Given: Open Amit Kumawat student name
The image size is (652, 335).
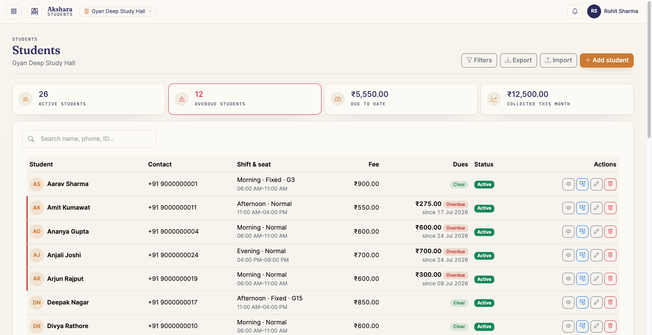Looking at the screenshot, I should point(68,208).
